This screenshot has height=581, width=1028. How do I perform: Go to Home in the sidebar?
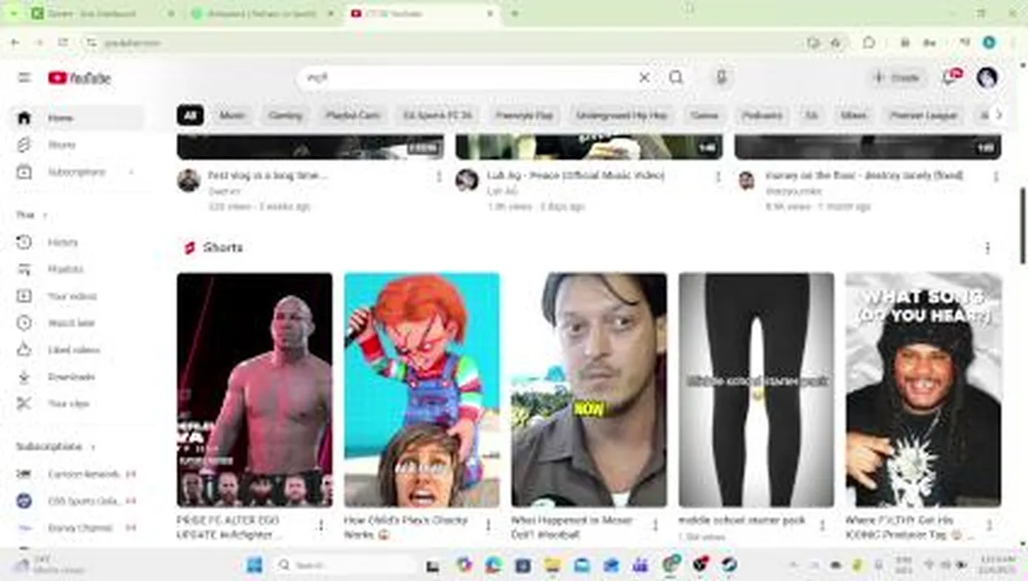point(78,118)
